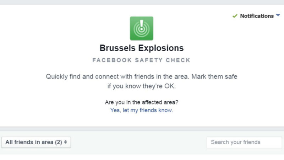Click 'Yes, let my friends know.' link
This screenshot has width=284, height=160.
[x=141, y=110]
